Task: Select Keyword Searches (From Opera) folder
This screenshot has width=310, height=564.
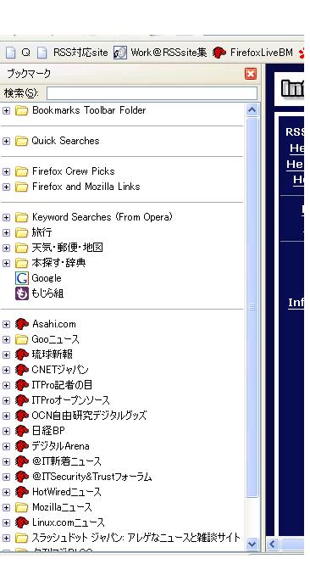Action: tap(102, 217)
